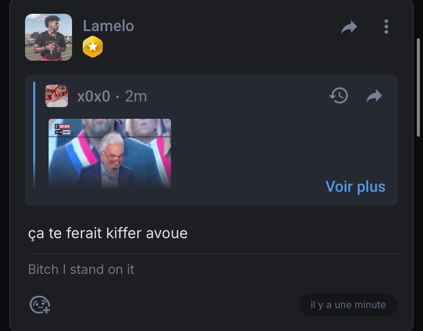This screenshot has height=331, width=423.
Task: Click the signature "Bitch I stand on it"
Action: pos(81,269)
